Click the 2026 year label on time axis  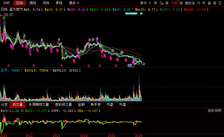(139, 136)
